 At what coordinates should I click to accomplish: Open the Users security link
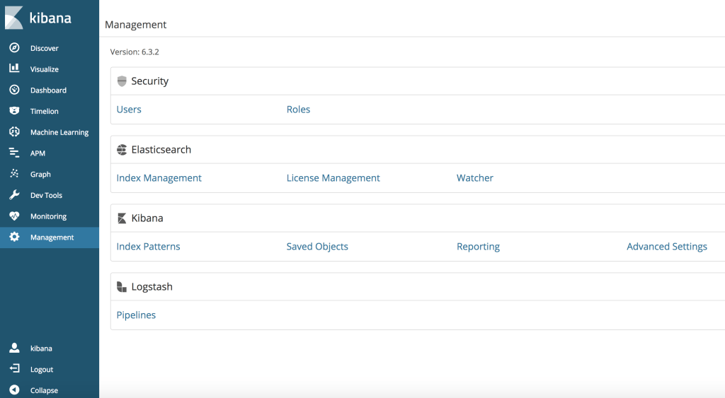129,110
